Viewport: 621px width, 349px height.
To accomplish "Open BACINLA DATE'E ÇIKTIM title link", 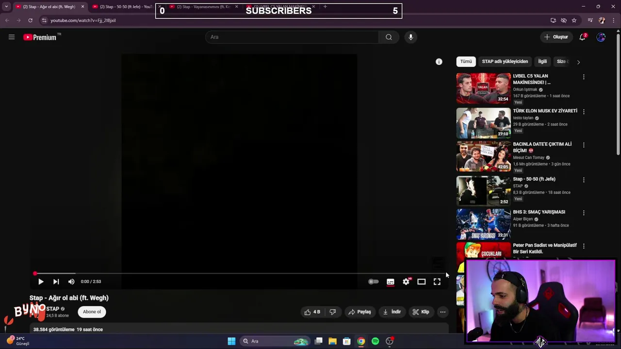I will [x=542, y=147].
